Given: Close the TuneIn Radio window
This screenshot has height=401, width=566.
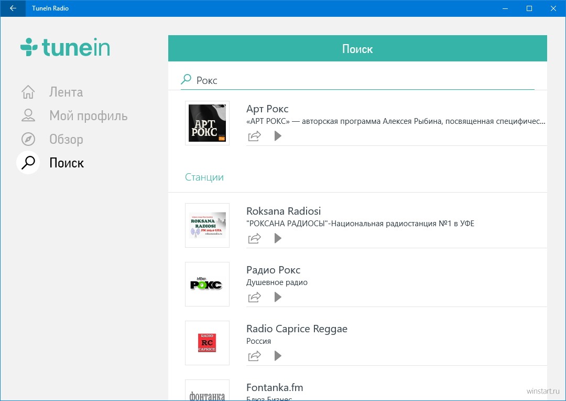Looking at the screenshot, I should (553, 8).
